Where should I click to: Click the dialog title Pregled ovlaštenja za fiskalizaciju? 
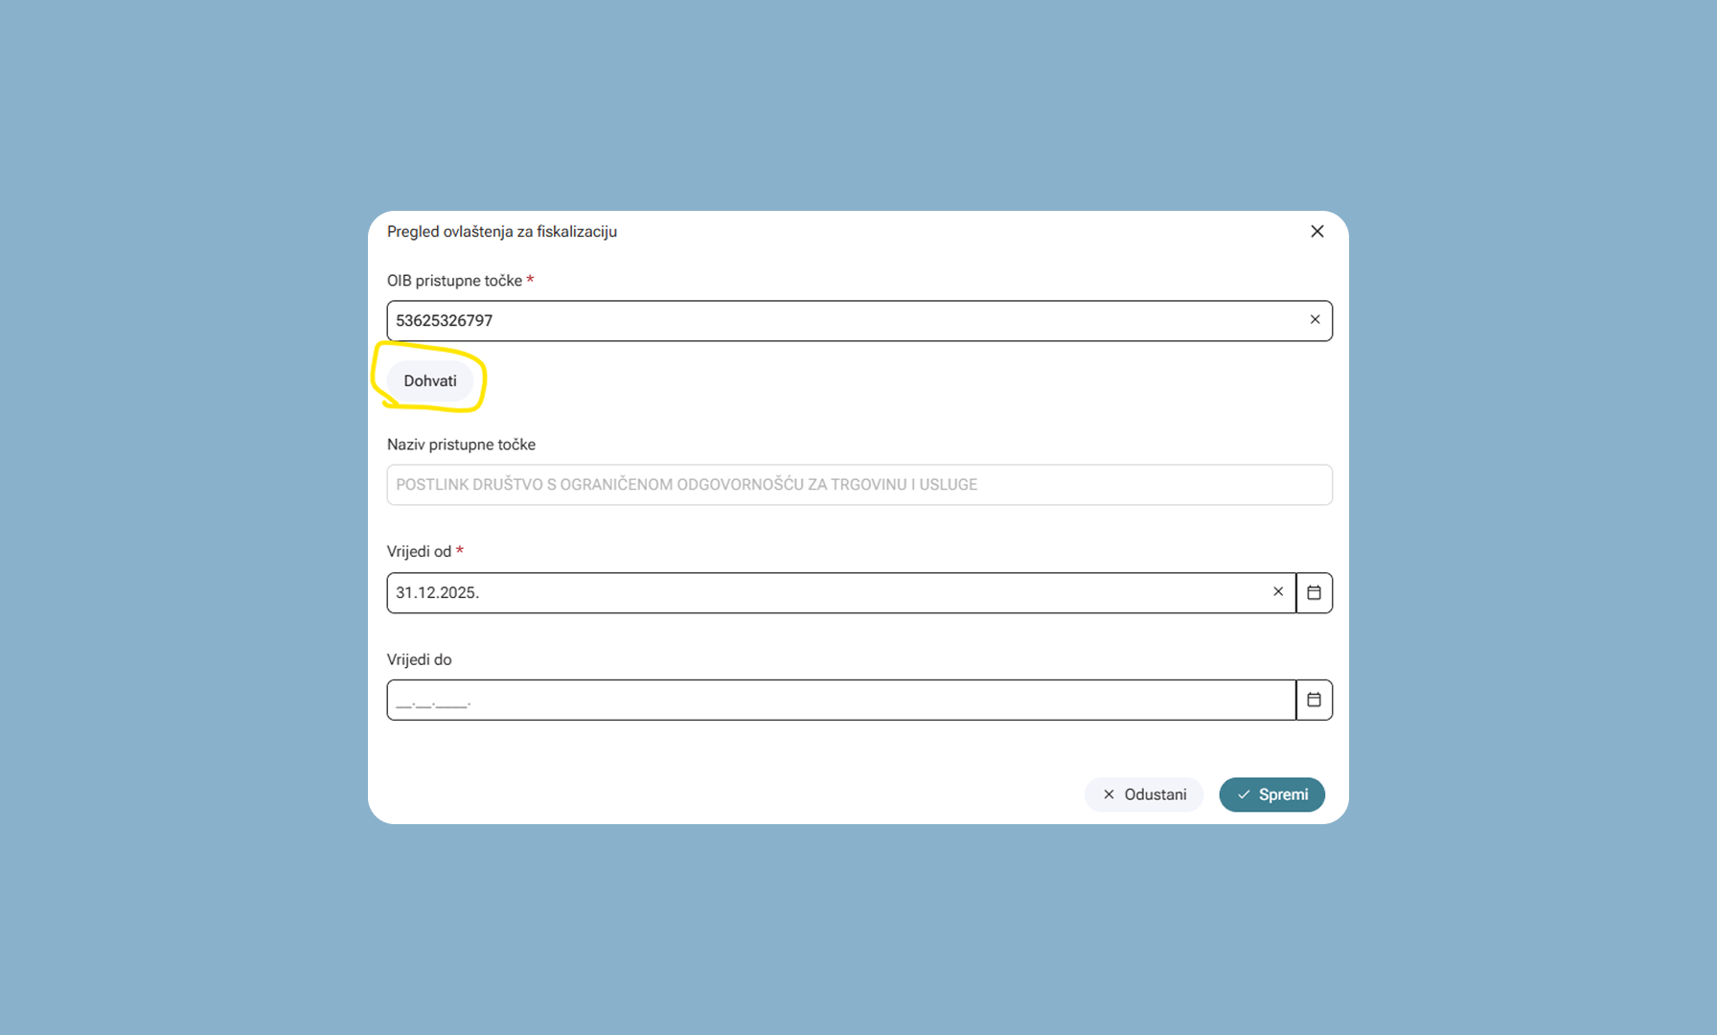[x=501, y=232]
